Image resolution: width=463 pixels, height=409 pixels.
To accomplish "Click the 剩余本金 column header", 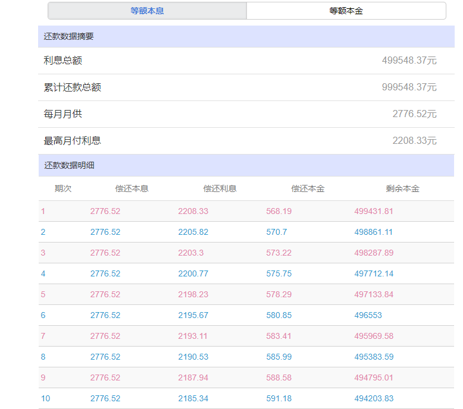I will tap(402, 188).
